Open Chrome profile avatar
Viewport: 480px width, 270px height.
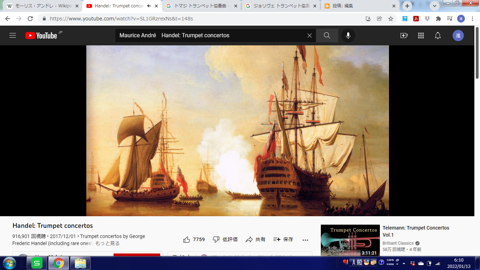coord(461,19)
